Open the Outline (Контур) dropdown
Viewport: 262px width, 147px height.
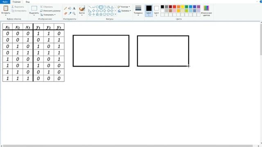point(124,7)
